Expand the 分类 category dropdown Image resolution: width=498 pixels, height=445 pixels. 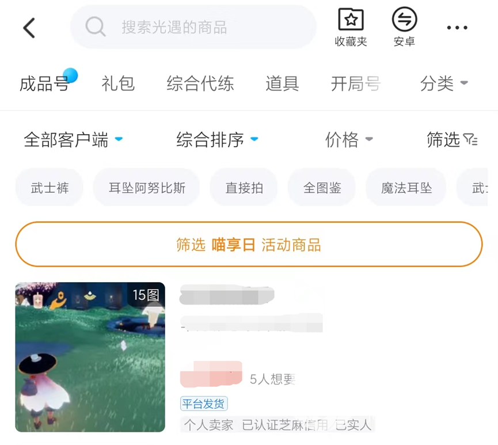444,83
